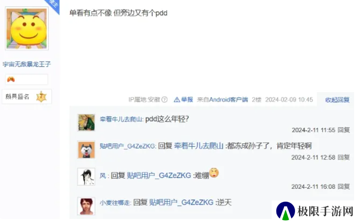Screen dimensions: 358x222
Task: Reply to the 11:55 comment
Action: pos(344,130)
